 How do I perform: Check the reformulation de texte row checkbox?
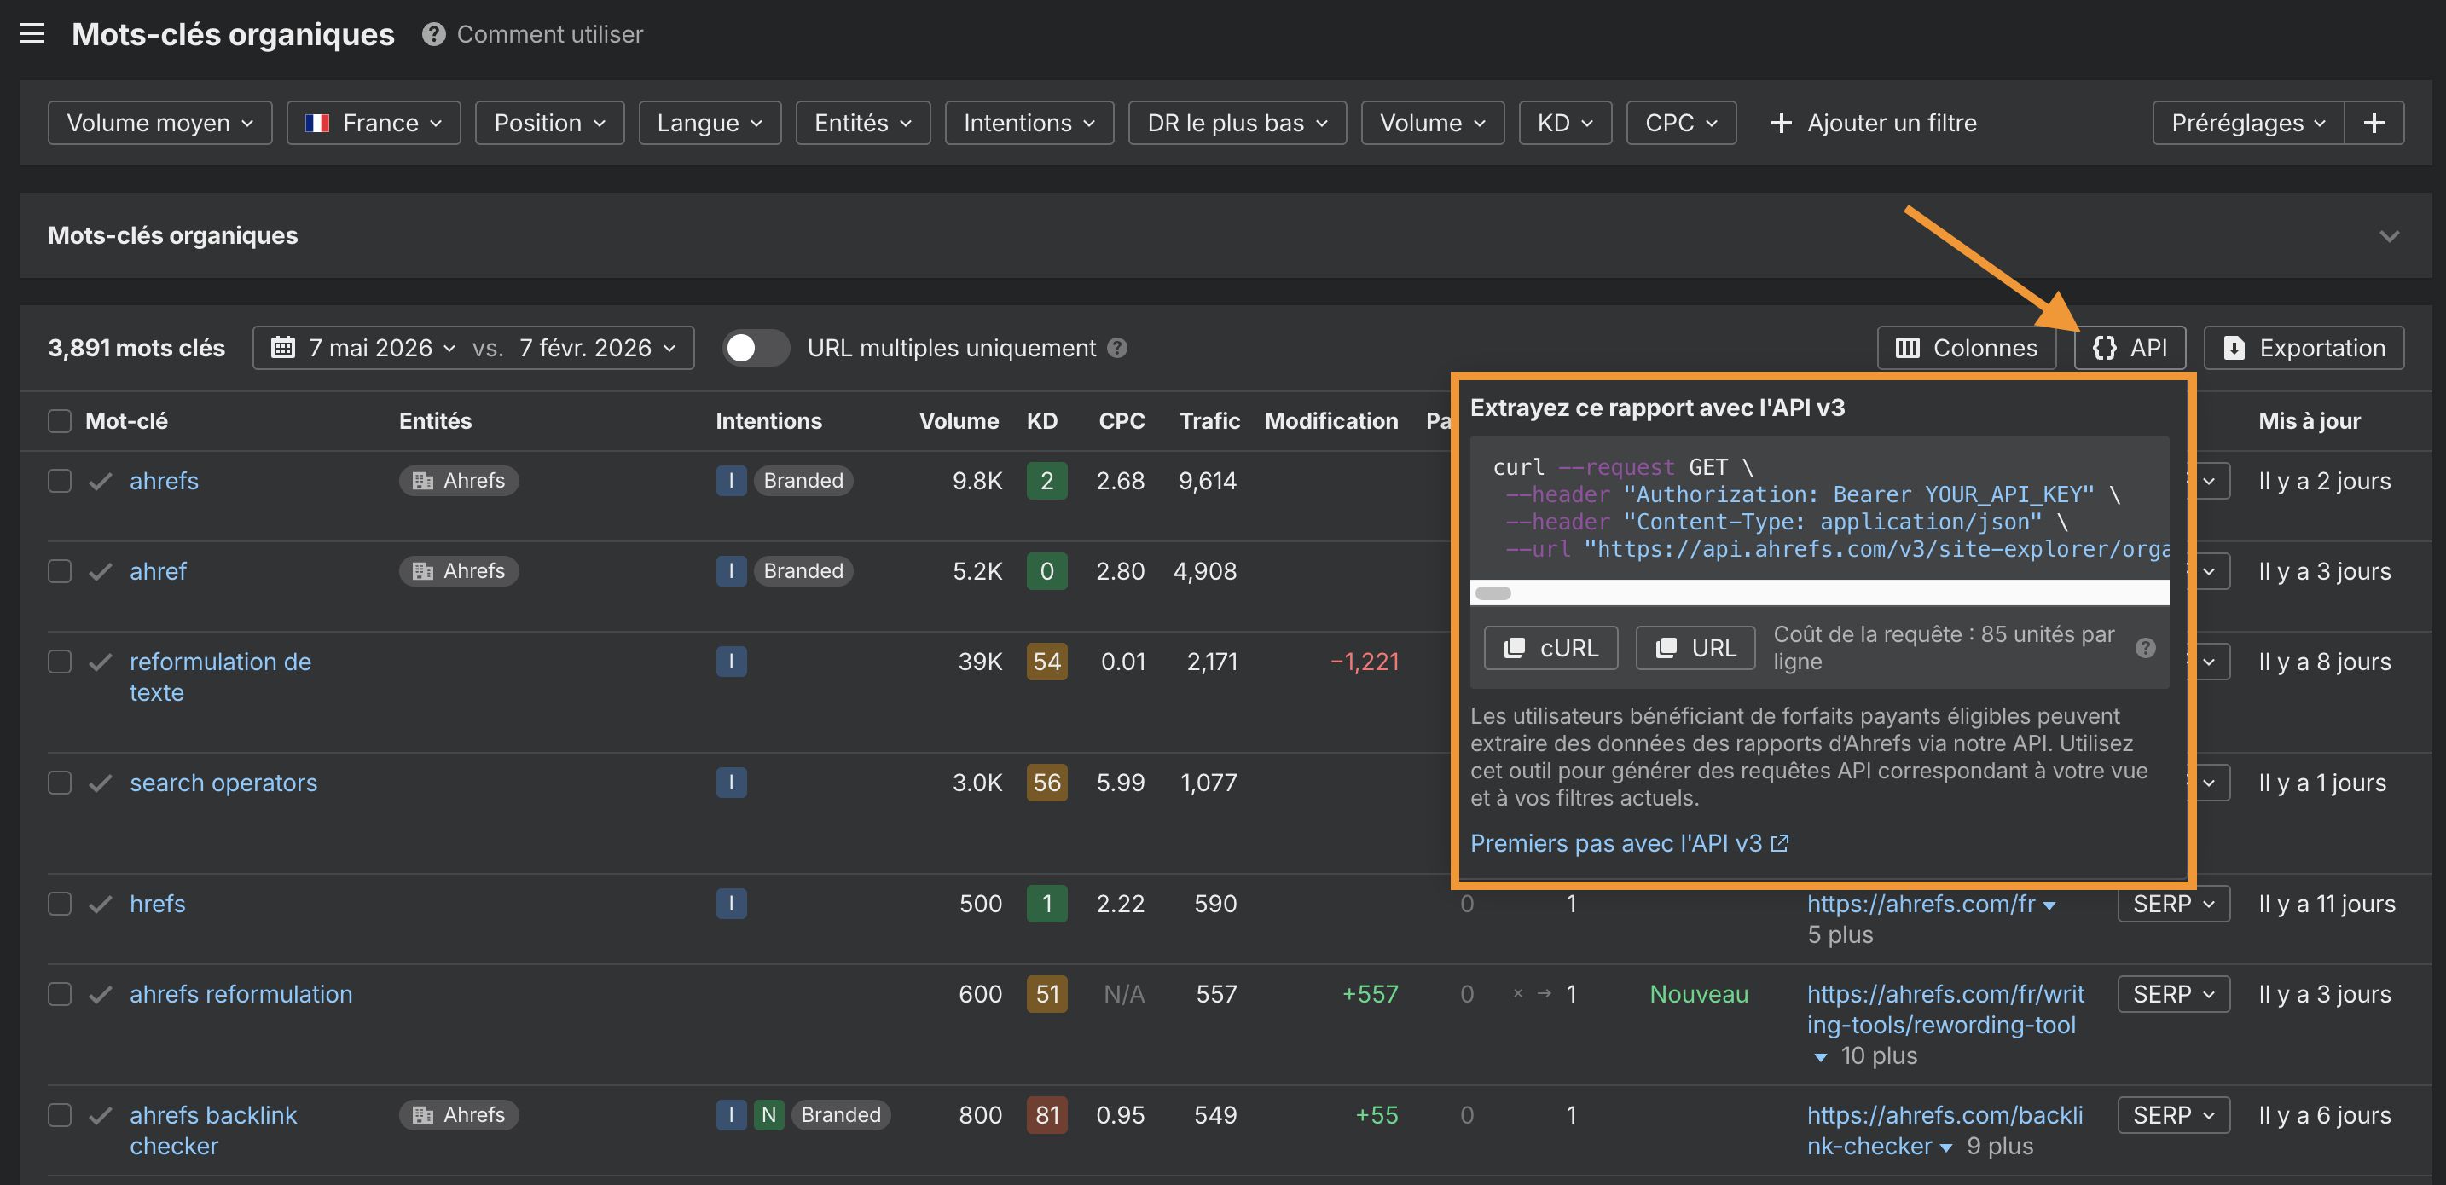tap(60, 661)
